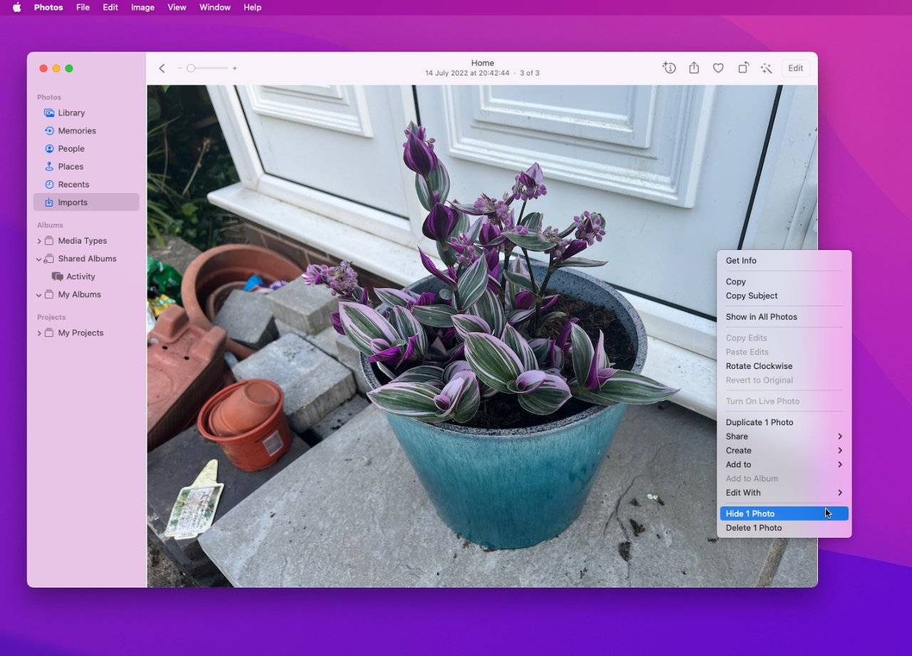Expand the Media Types album group
The height and width of the screenshot is (656, 912).
[x=39, y=241]
